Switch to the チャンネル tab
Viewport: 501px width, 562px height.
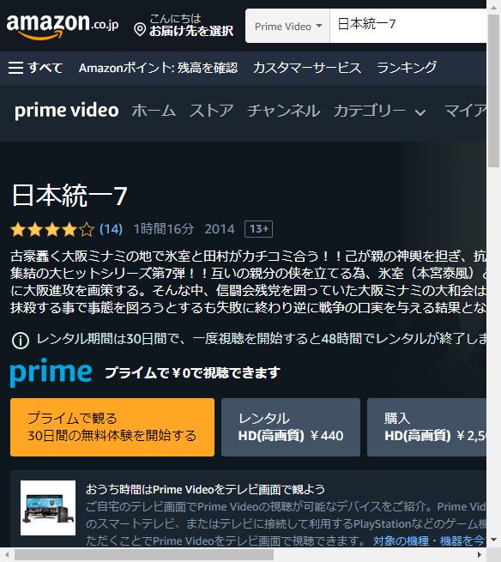[x=283, y=111]
